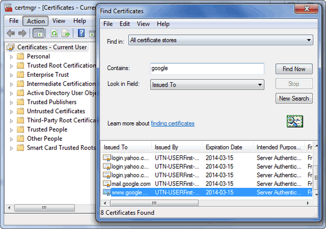Open the Look in Field dropdown
This screenshot has height=229, width=326.
click(x=208, y=84)
